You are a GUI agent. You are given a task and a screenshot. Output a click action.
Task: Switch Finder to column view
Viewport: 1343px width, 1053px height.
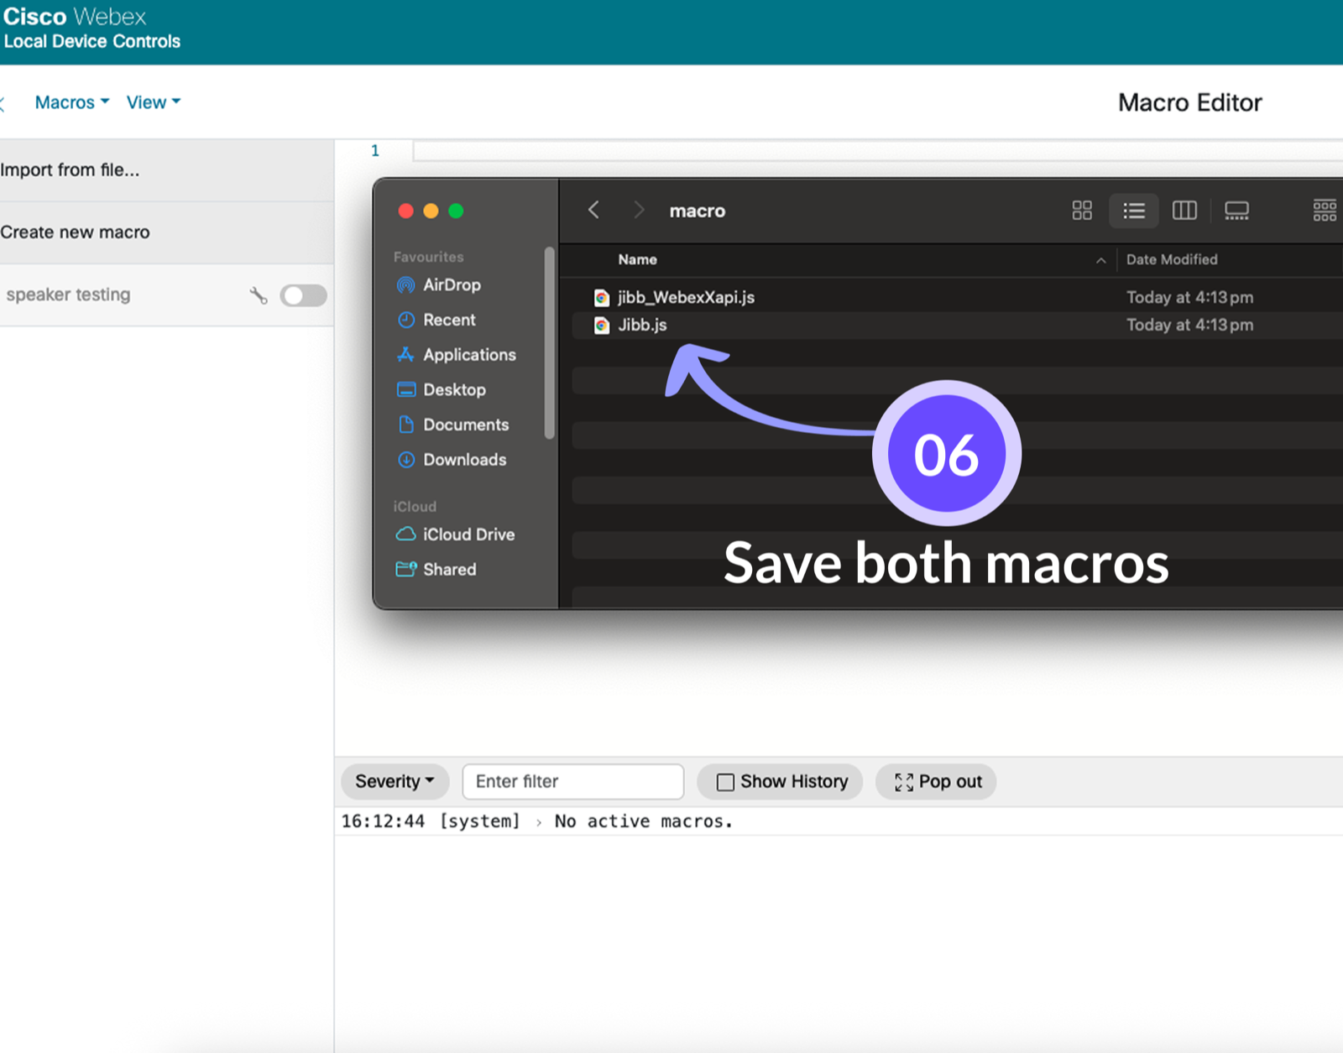(x=1184, y=211)
